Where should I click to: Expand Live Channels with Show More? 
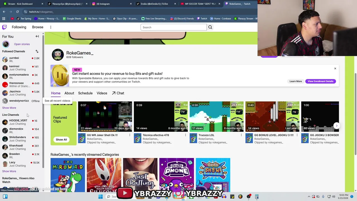point(9,171)
